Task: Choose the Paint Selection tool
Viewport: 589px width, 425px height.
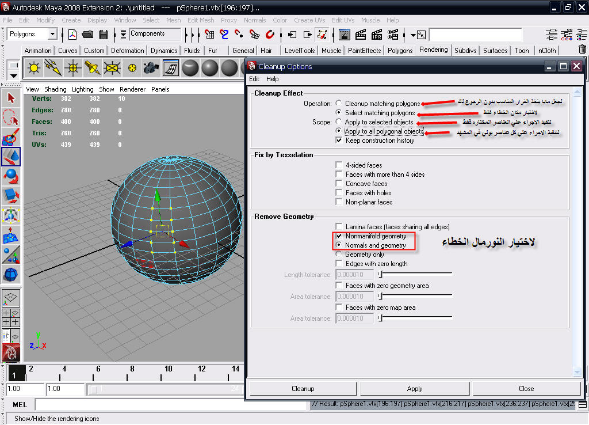Action: click(11, 137)
